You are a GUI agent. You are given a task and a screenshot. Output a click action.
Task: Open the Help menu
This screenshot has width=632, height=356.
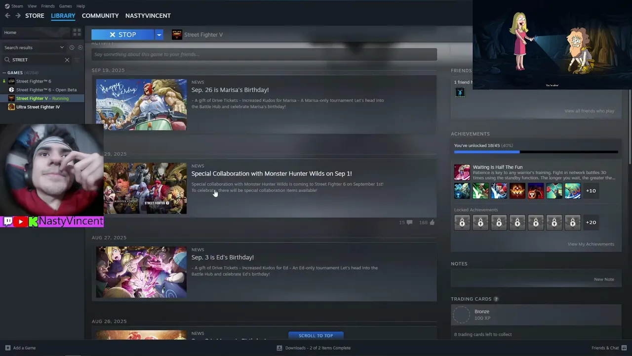[x=80, y=6]
